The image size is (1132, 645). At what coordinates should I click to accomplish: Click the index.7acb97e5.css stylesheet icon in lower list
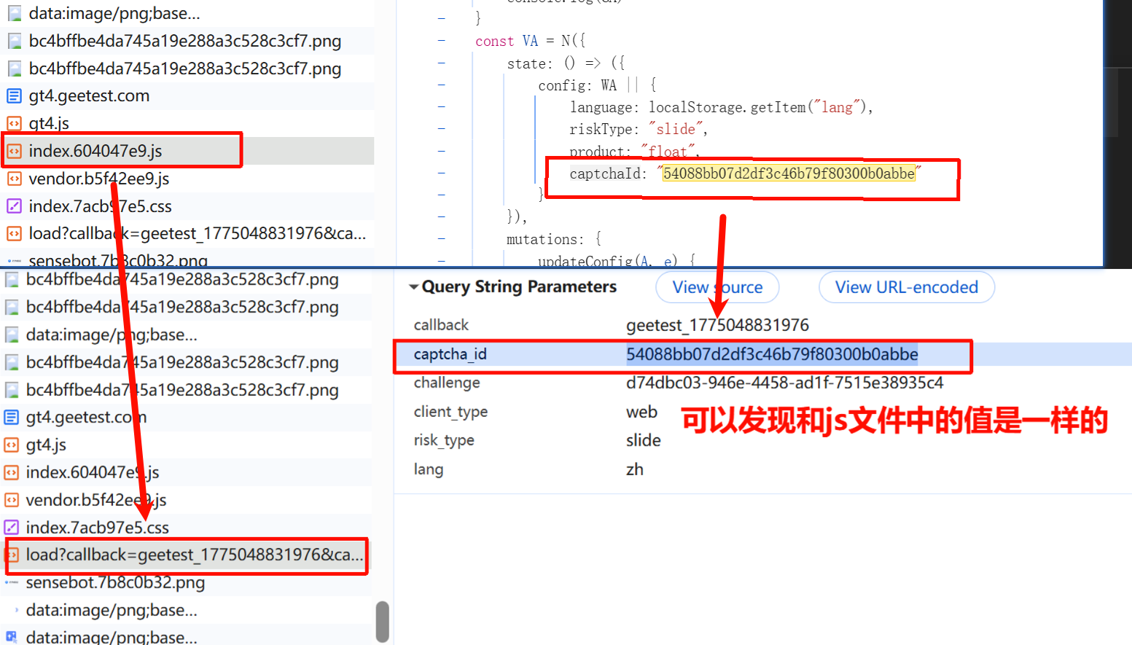tap(12, 527)
